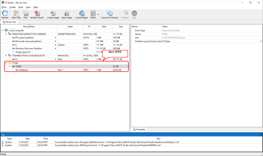Select the C: partition

[65, 45]
